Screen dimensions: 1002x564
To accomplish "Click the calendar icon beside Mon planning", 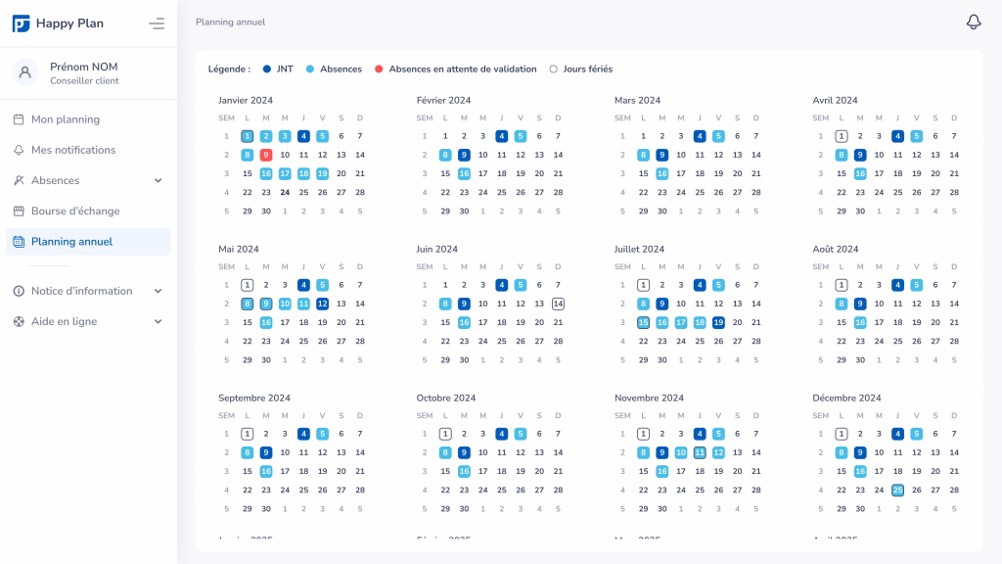I will coord(19,119).
